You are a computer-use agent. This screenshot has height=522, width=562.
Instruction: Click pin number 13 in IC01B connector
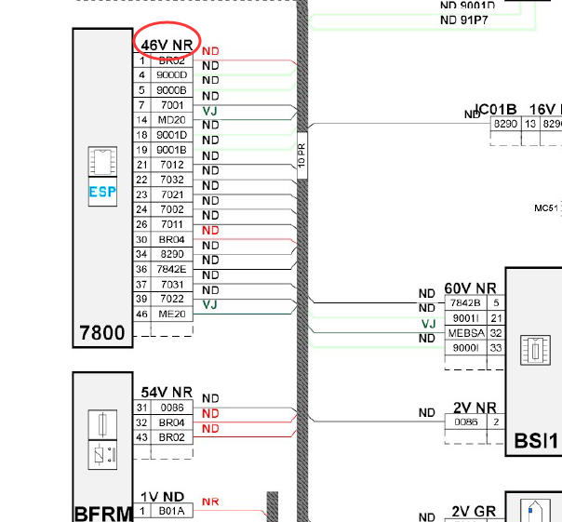point(530,124)
